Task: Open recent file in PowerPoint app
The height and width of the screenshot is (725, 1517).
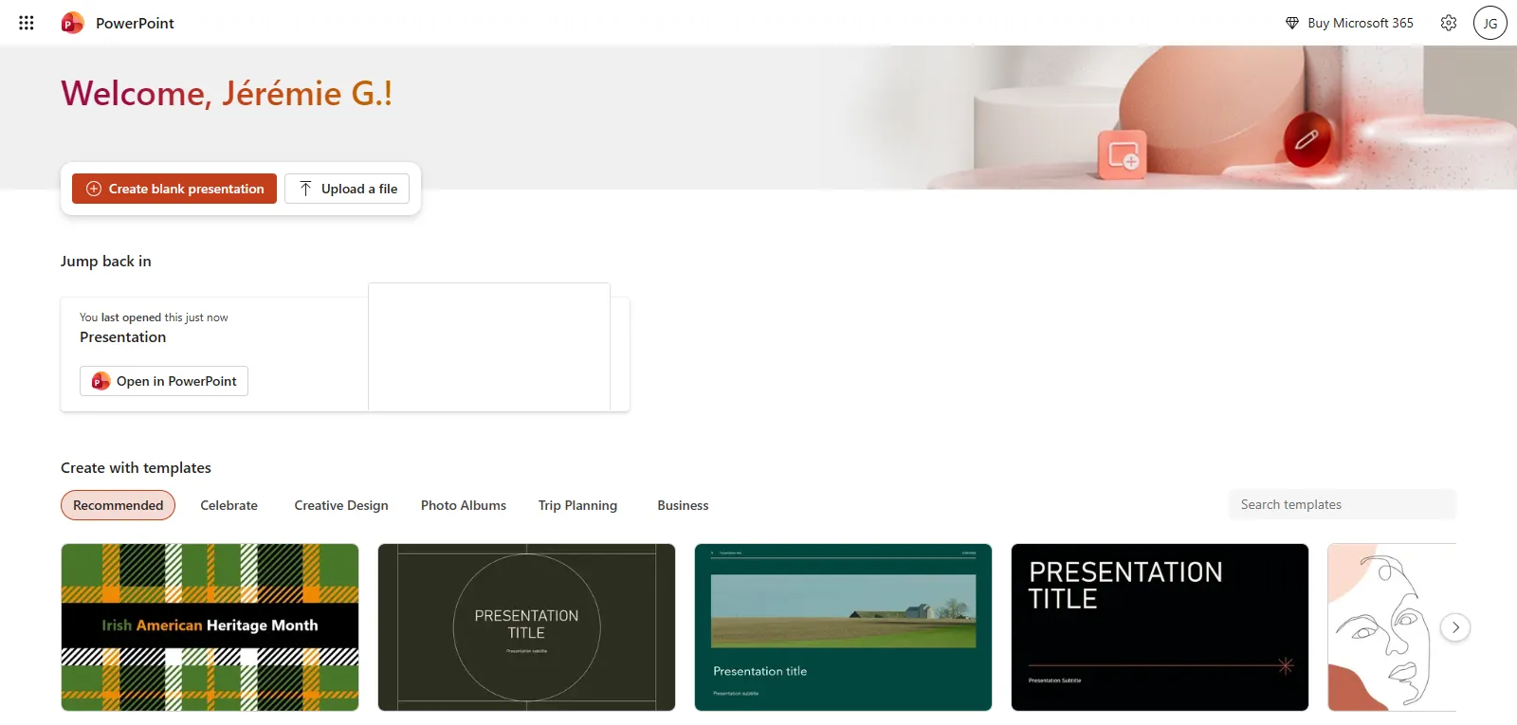Action: [164, 381]
